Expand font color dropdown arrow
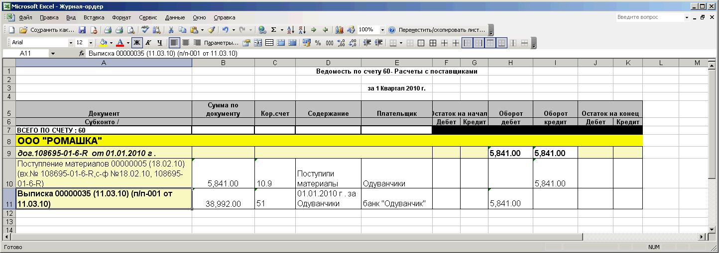This screenshot has width=719, height=253. pos(128,43)
